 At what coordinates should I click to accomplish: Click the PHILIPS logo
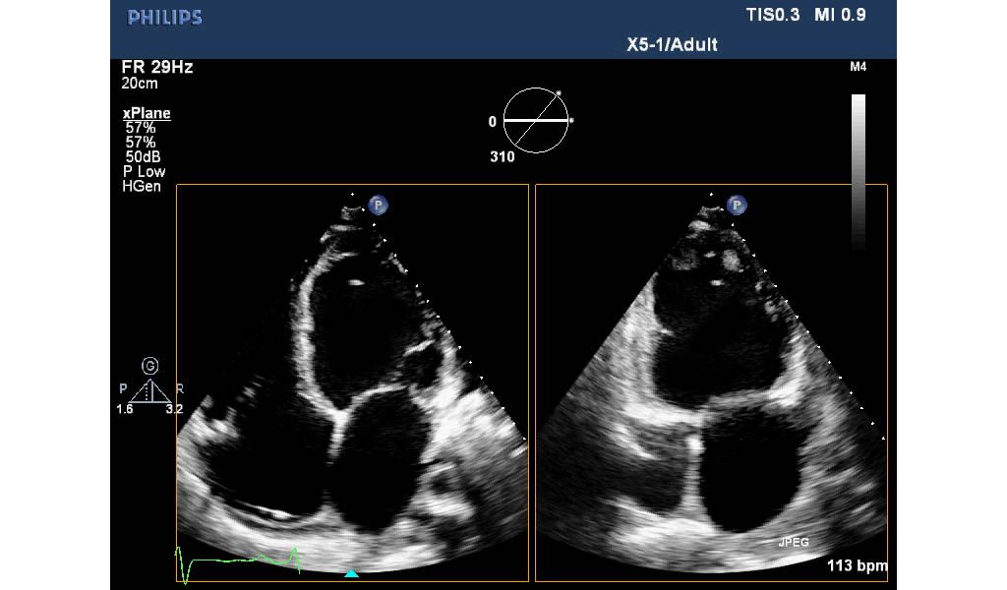(164, 18)
